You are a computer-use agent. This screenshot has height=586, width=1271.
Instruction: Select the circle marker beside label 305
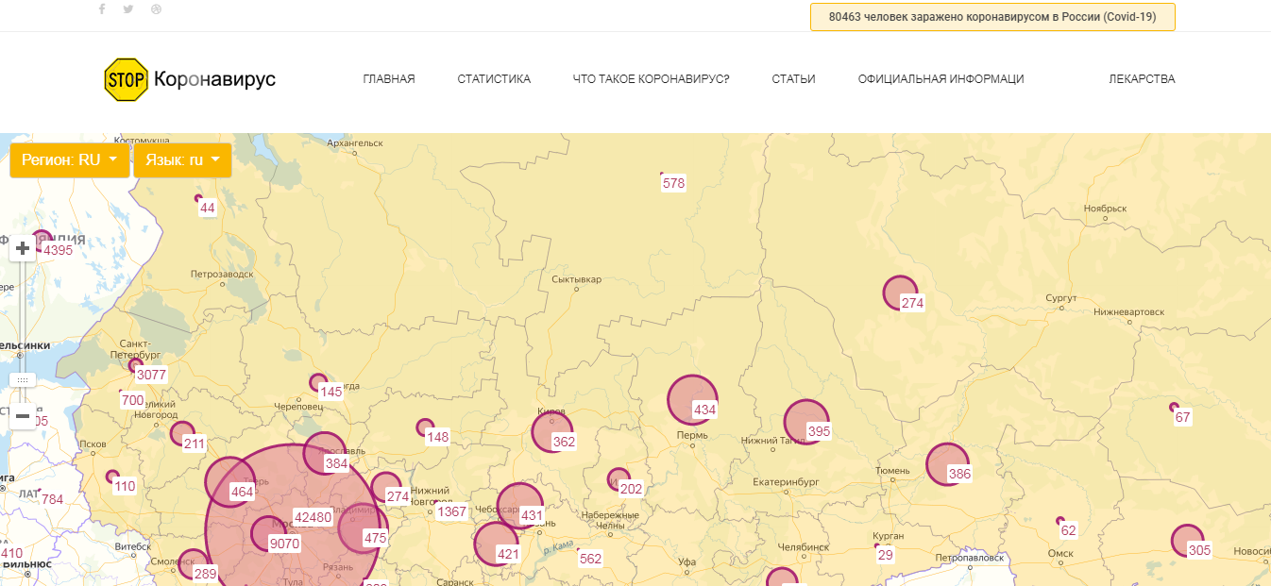[1188, 541]
